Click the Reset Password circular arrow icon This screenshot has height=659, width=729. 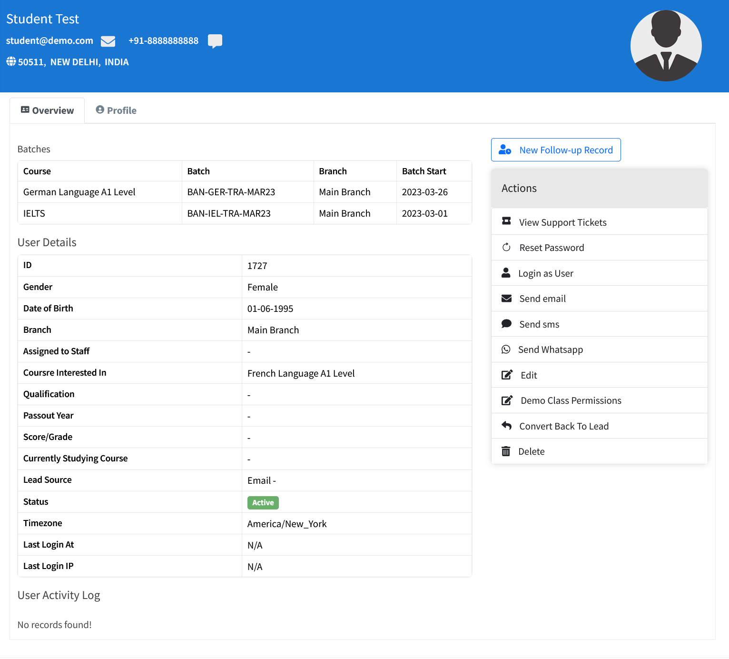point(506,248)
